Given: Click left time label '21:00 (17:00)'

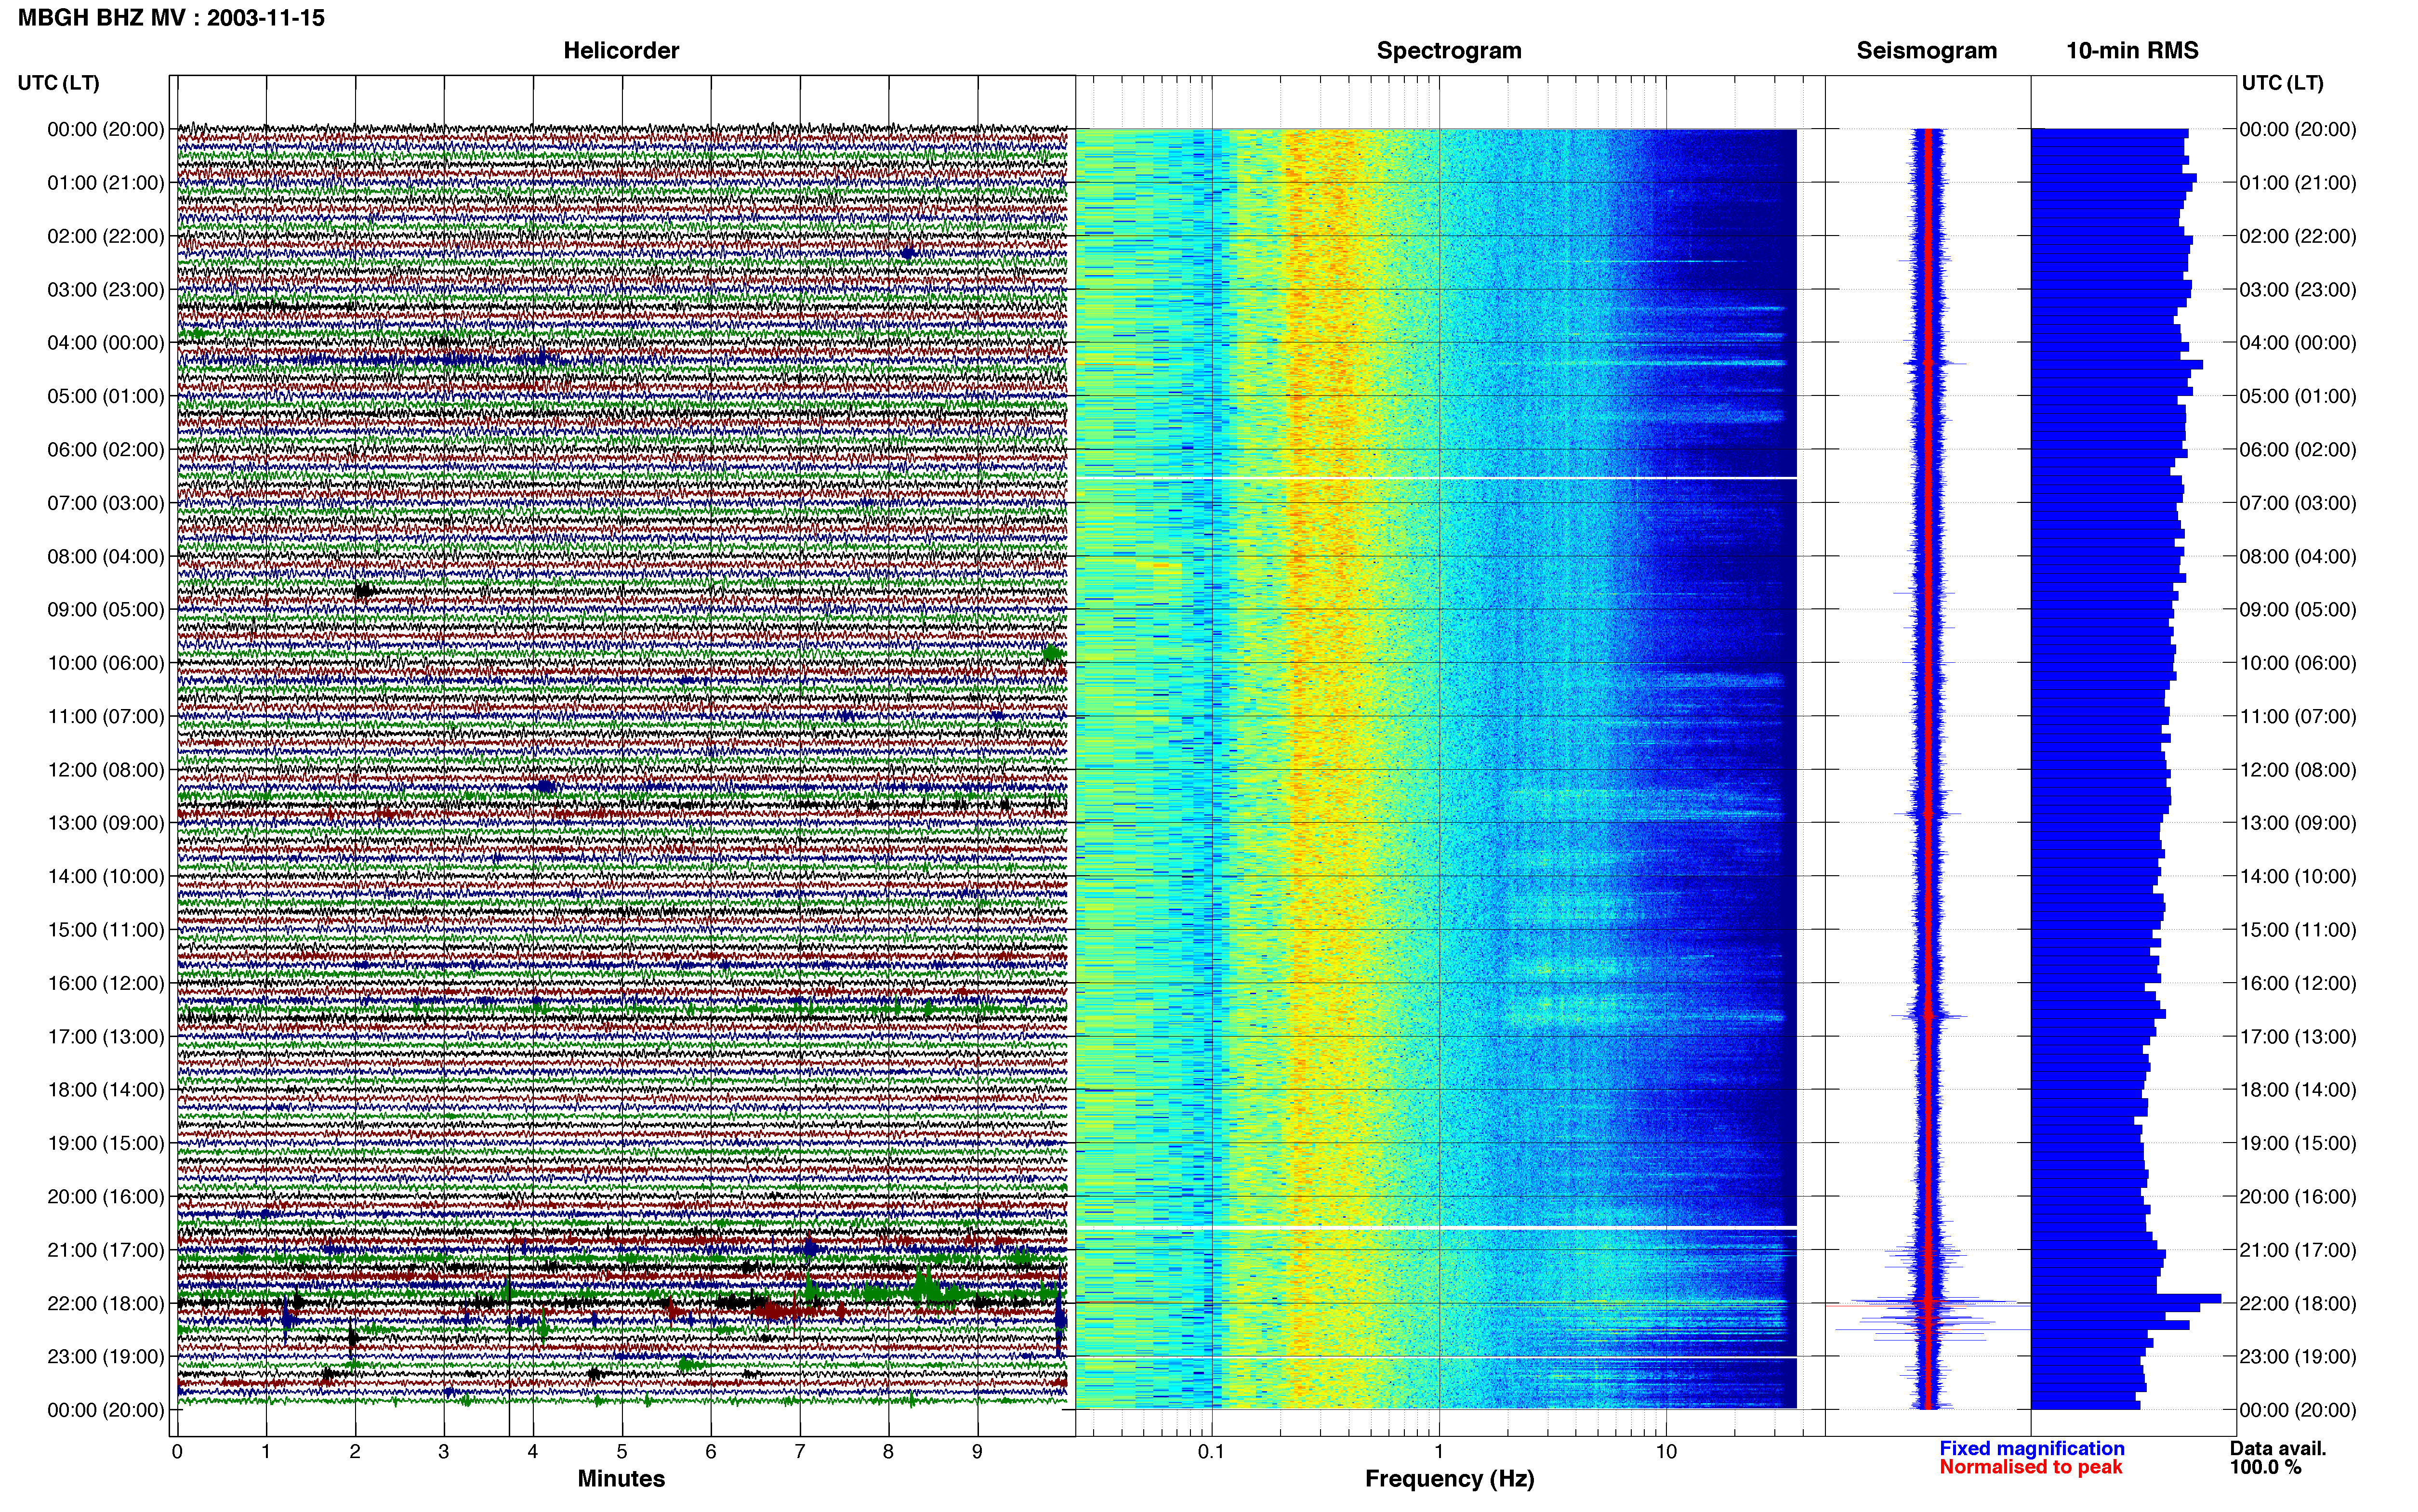Looking at the screenshot, I should (106, 1250).
